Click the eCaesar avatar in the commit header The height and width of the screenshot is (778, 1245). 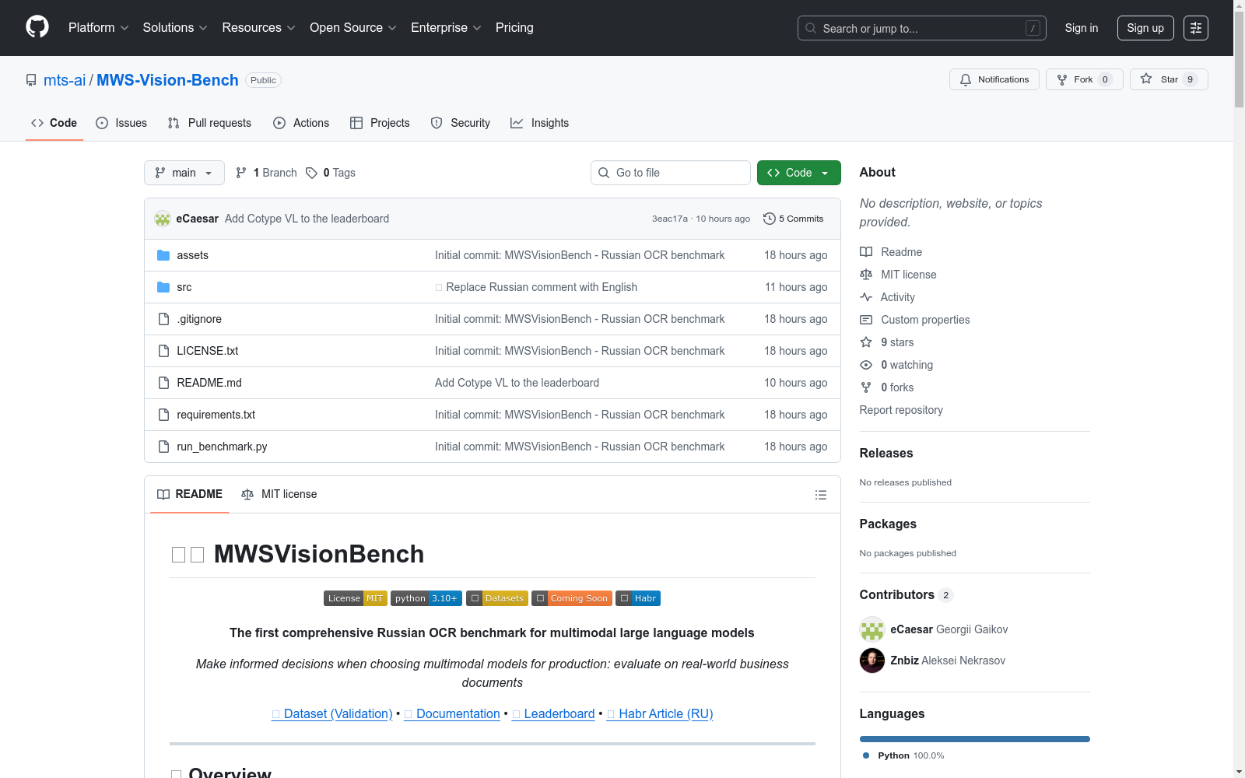point(163,219)
